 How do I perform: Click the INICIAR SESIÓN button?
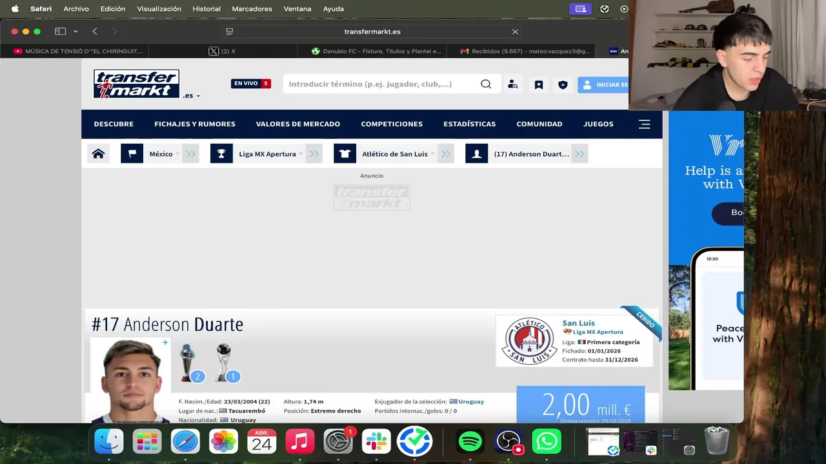[x=603, y=84]
